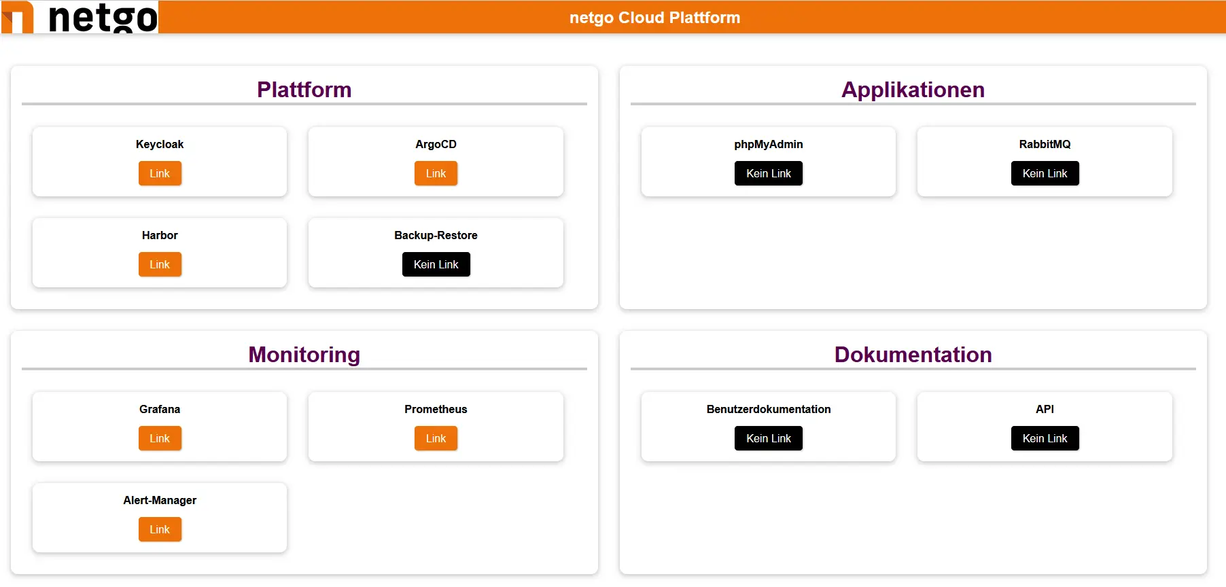Viewport: 1226px width, 587px height.
Task: Click the Keycloak card title
Action: point(160,144)
